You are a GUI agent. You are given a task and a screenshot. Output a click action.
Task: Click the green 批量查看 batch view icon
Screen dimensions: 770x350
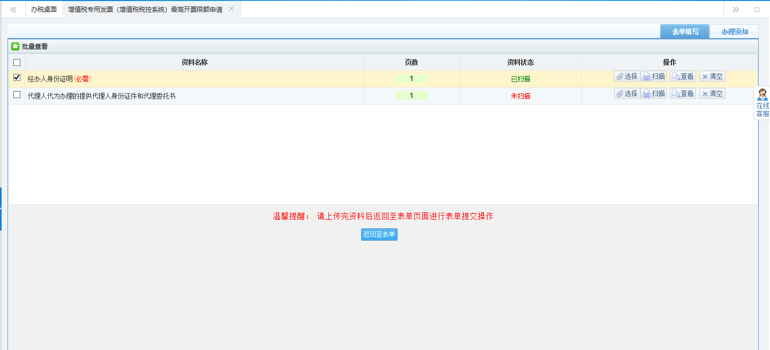(x=16, y=46)
